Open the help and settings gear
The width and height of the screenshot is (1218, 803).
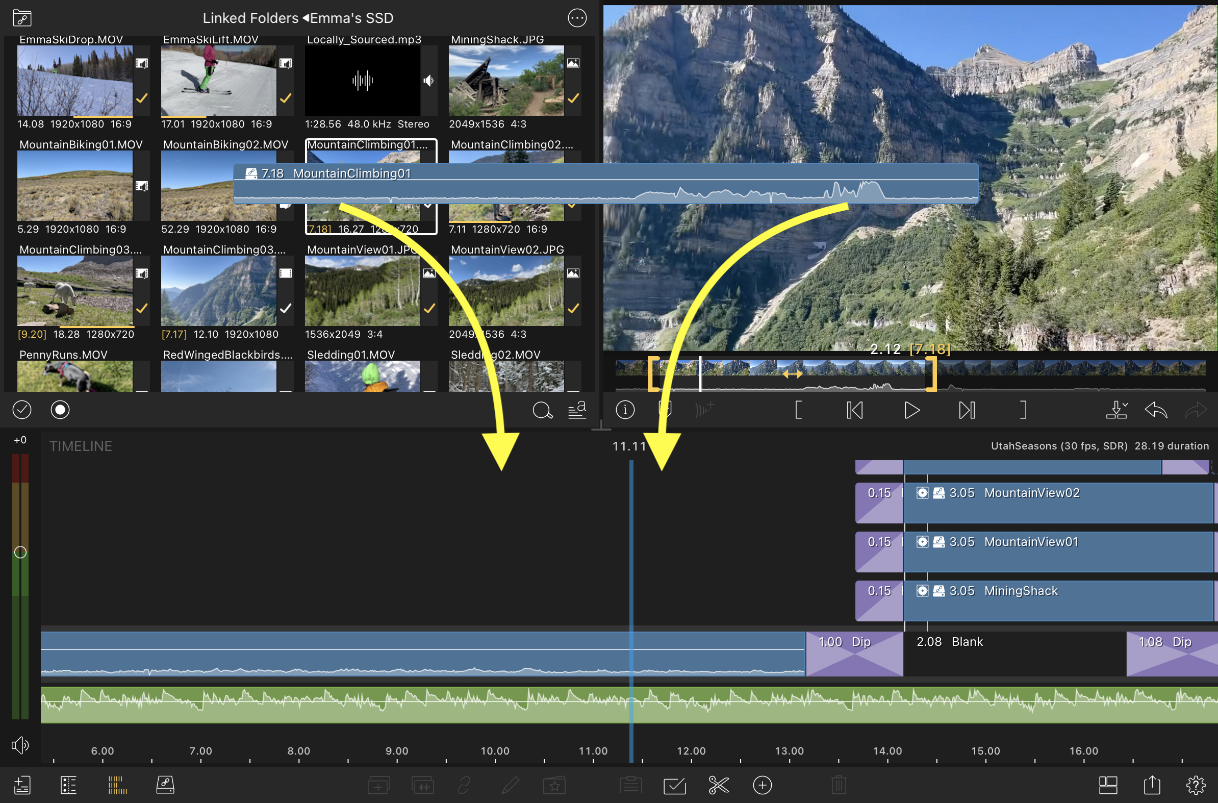(x=1196, y=785)
